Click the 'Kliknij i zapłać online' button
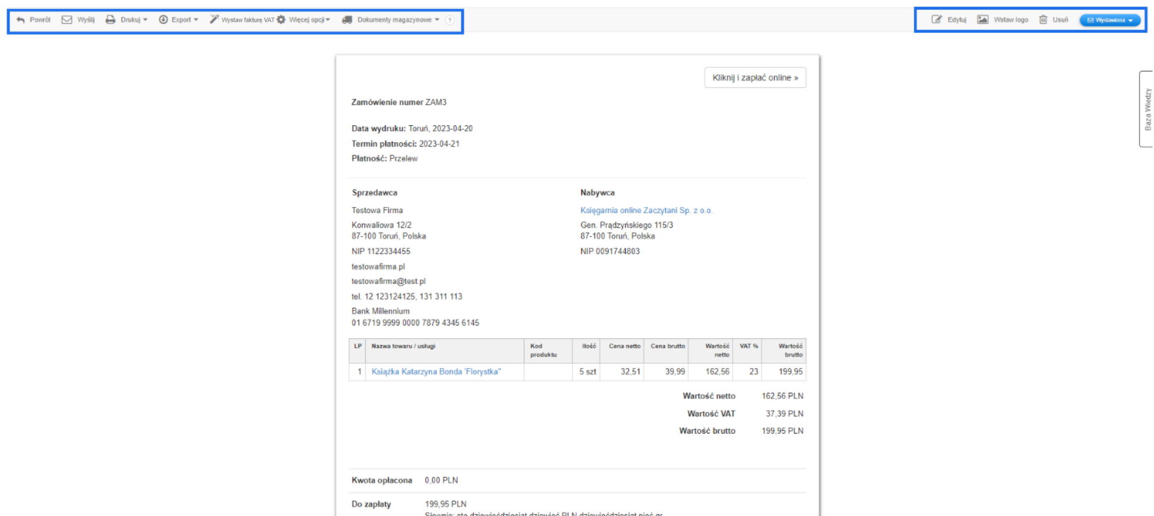The width and height of the screenshot is (1154, 516). point(755,78)
